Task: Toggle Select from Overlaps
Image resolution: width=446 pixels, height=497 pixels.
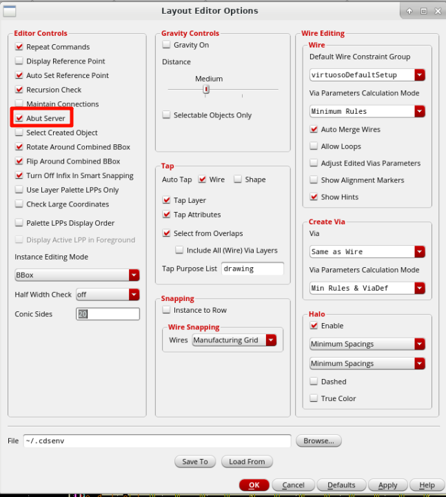Action: click(x=166, y=233)
